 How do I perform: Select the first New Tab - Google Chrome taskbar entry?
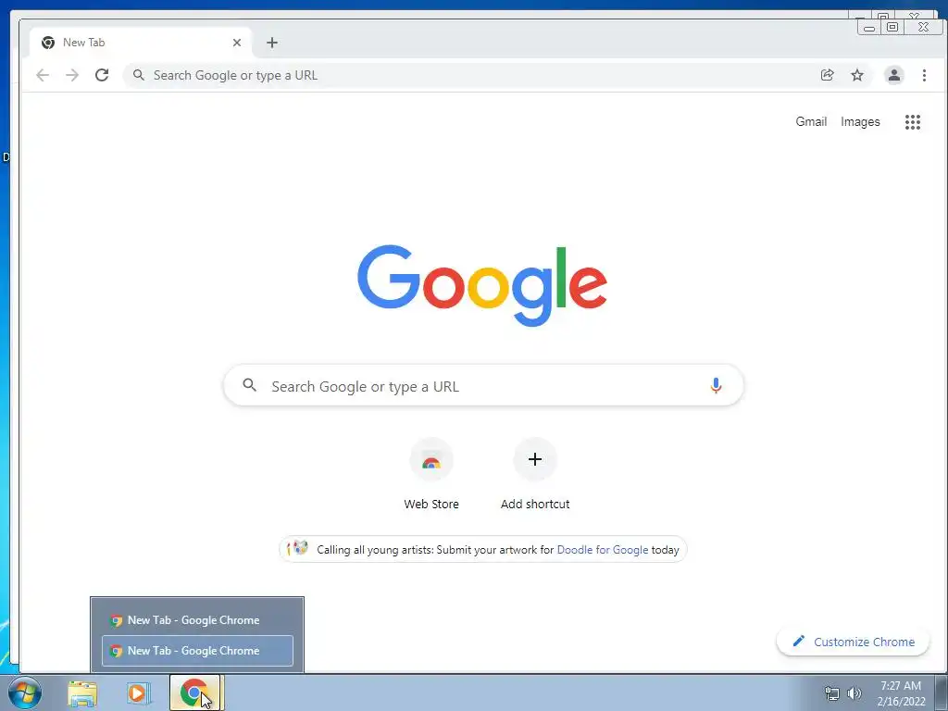pos(197,619)
